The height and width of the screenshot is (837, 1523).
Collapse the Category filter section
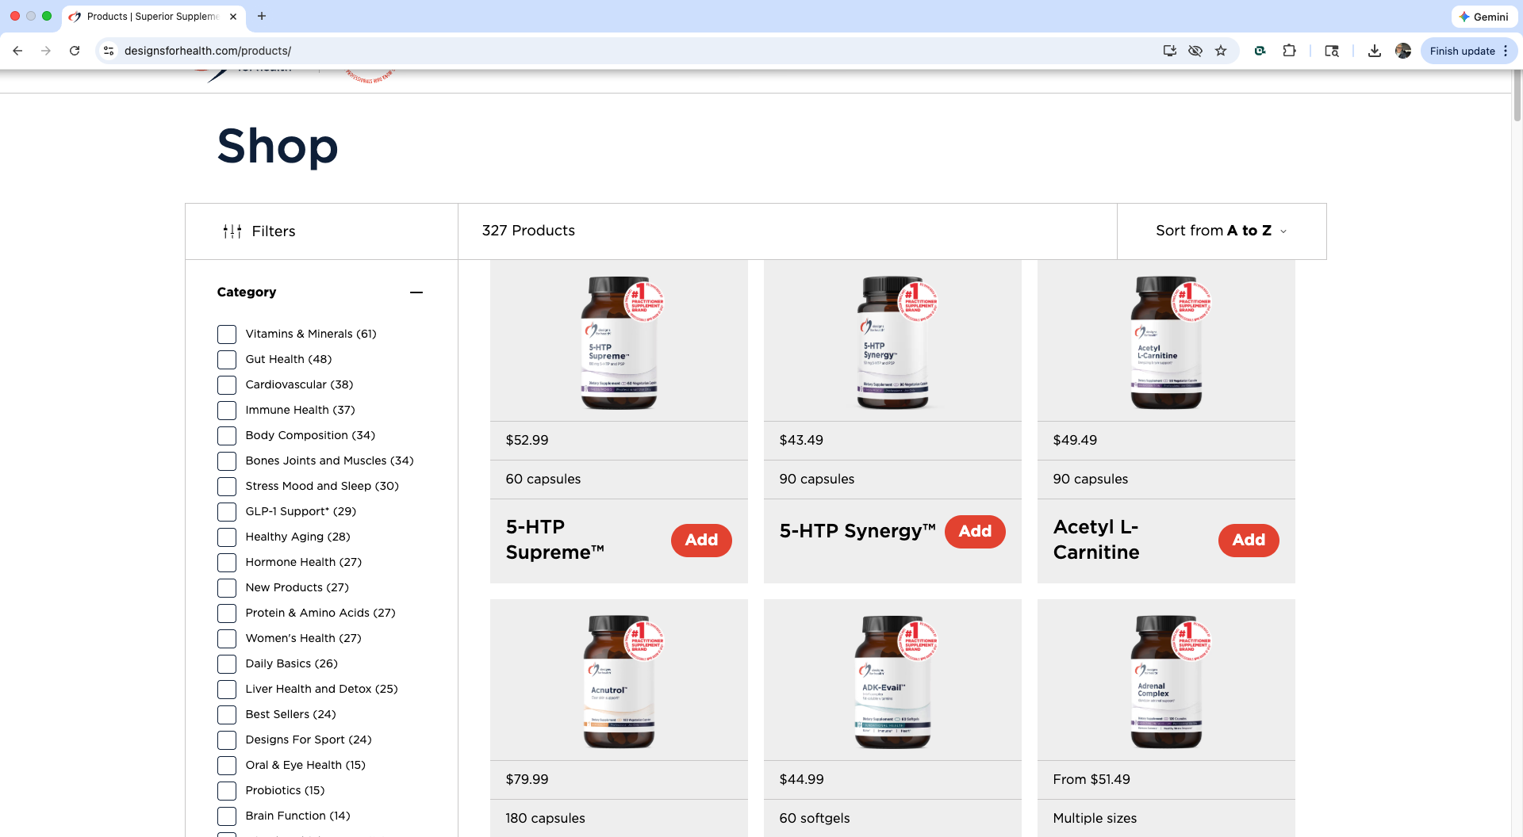pos(416,292)
